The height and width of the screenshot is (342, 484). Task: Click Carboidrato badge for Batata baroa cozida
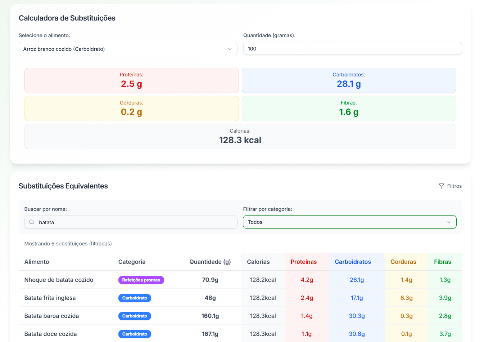pyautogui.click(x=135, y=316)
